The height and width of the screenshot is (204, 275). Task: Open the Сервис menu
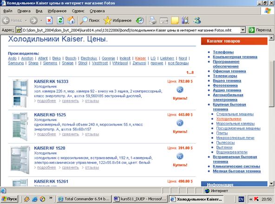pyautogui.click(x=78, y=11)
